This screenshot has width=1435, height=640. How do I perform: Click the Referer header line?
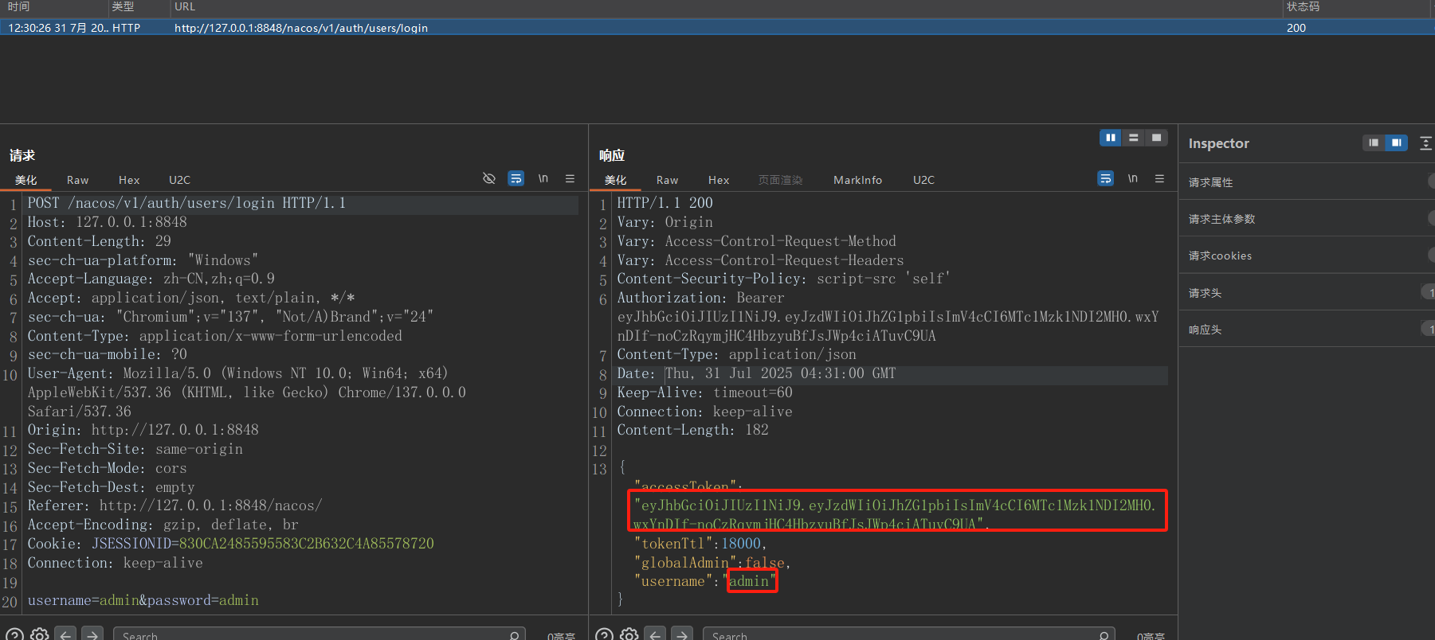click(174, 505)
